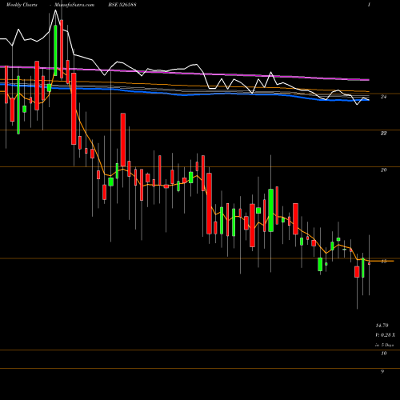Click the 20 price axis label
Viewport: 400px width, 400px height.
point(383,170)
